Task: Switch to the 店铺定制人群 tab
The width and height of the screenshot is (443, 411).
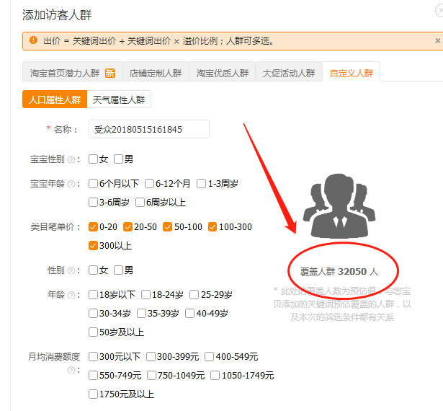Action: click(156, 73)
